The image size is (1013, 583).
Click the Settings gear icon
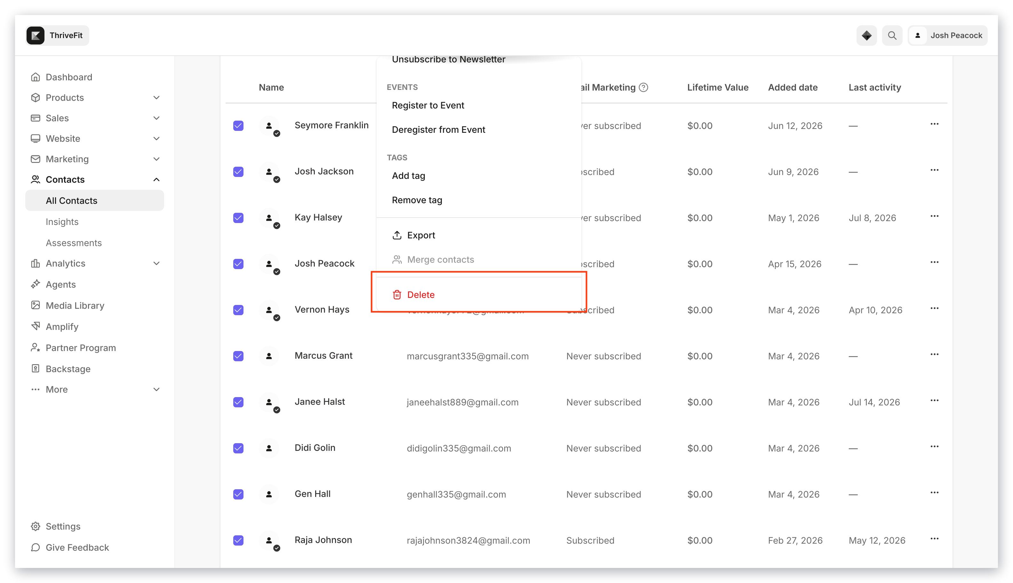click(x=36, y=526)
